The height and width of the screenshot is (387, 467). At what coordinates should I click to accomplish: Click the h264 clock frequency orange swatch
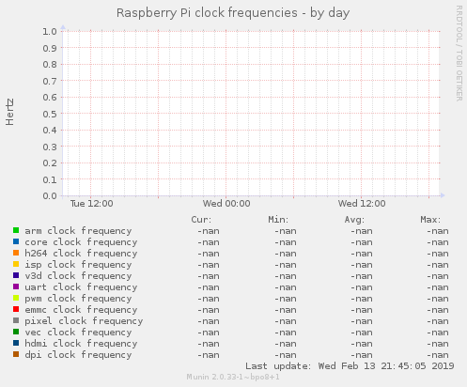click(16, 253)
